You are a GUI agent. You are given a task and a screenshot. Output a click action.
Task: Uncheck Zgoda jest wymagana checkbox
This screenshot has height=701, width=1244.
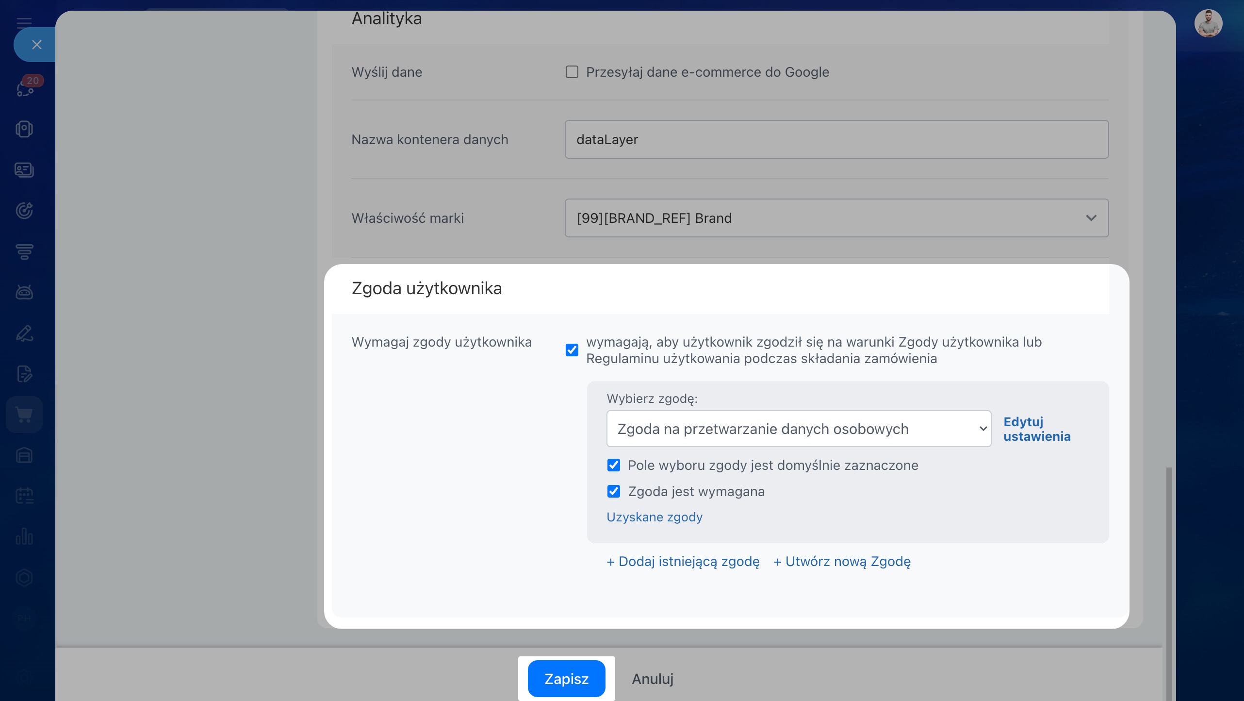(613, 491)
